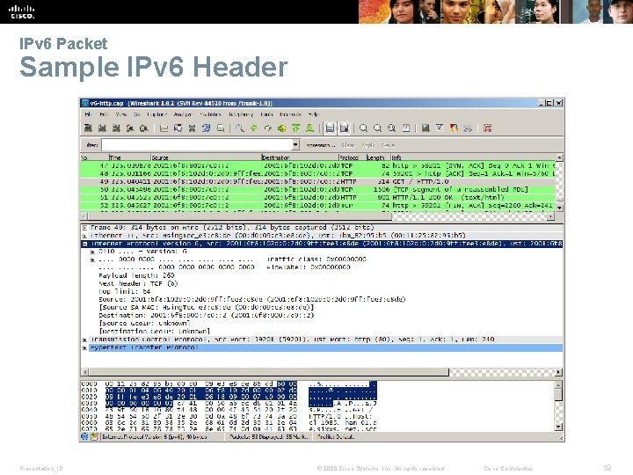Click into the display filter field
Viewport: 633px width, 475px height.
197,144
